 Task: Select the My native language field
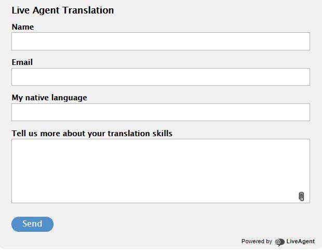pos(160,112)
